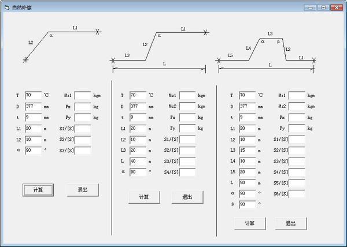This screenshot has height=247, width=347.
Task: Click 计算 button in the middle panel
Action: point(144,197)
